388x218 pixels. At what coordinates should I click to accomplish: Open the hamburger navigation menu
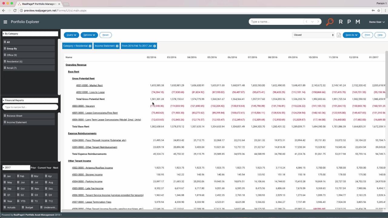click(5, 22)
